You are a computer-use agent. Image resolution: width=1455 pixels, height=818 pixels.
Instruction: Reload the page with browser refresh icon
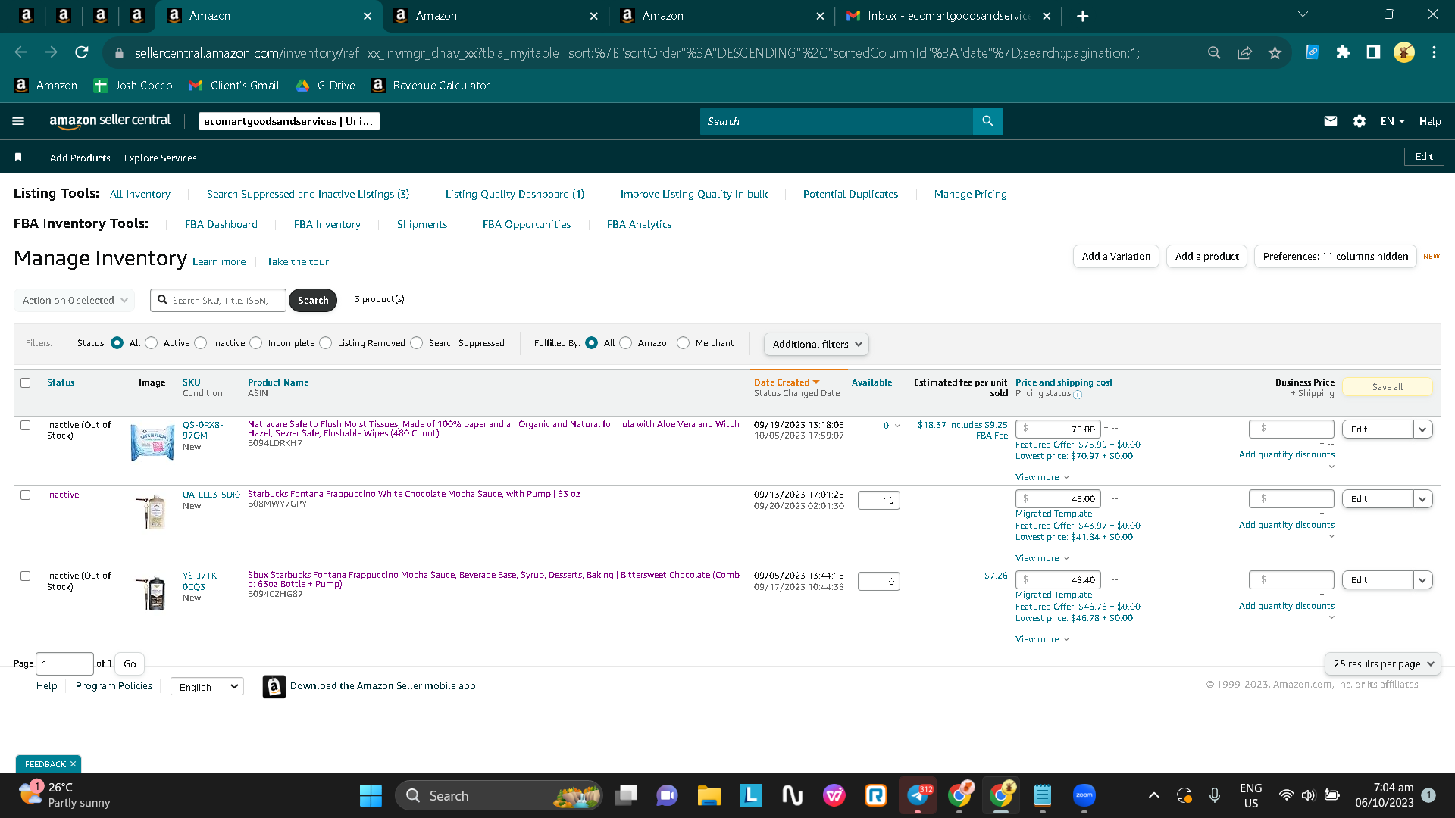pos(82,52)
